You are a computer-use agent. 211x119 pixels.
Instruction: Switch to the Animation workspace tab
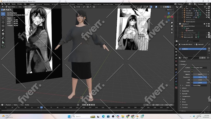click(80, 4)
